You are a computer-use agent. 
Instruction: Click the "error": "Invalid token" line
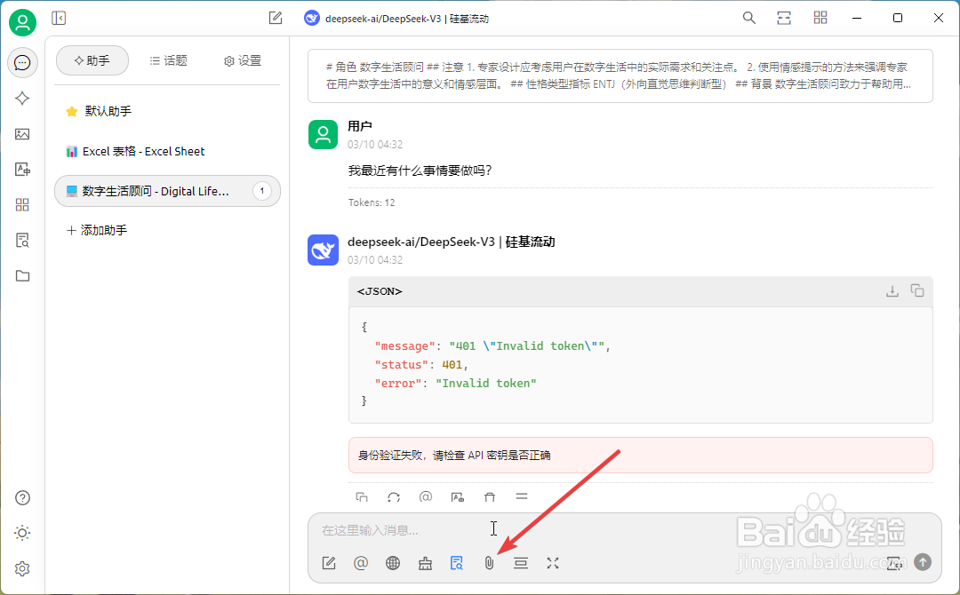pos(455,384)
